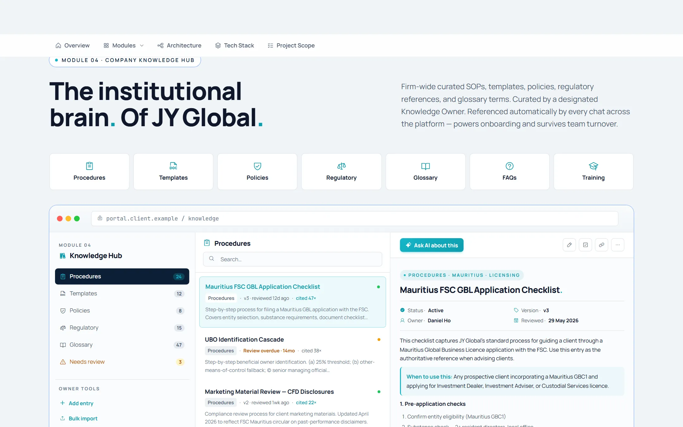Open the three-dots more options button
The width and height of the screenshot is (683, 427).
tap(618, 245)
